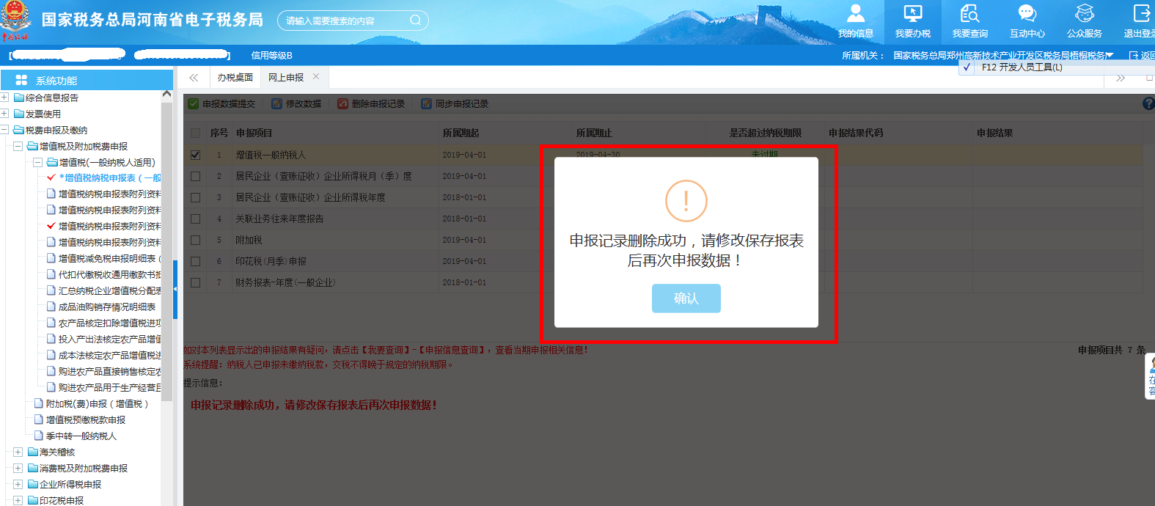Image resolution: width=1155 pixels, height=506 pixels.
Task: Click the 我的信息 user icon
Action: pos(855,15)
